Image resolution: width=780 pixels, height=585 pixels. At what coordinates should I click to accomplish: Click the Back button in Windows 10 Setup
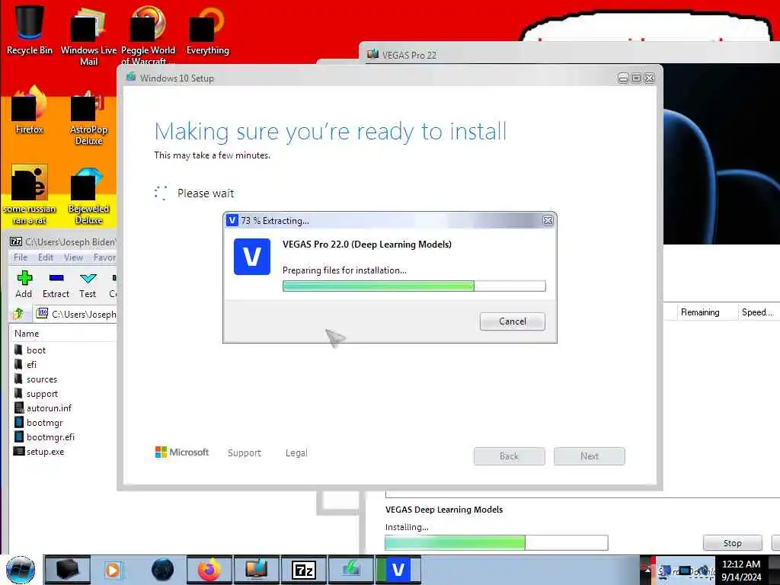pyautogui.click(x=509, y=456)
